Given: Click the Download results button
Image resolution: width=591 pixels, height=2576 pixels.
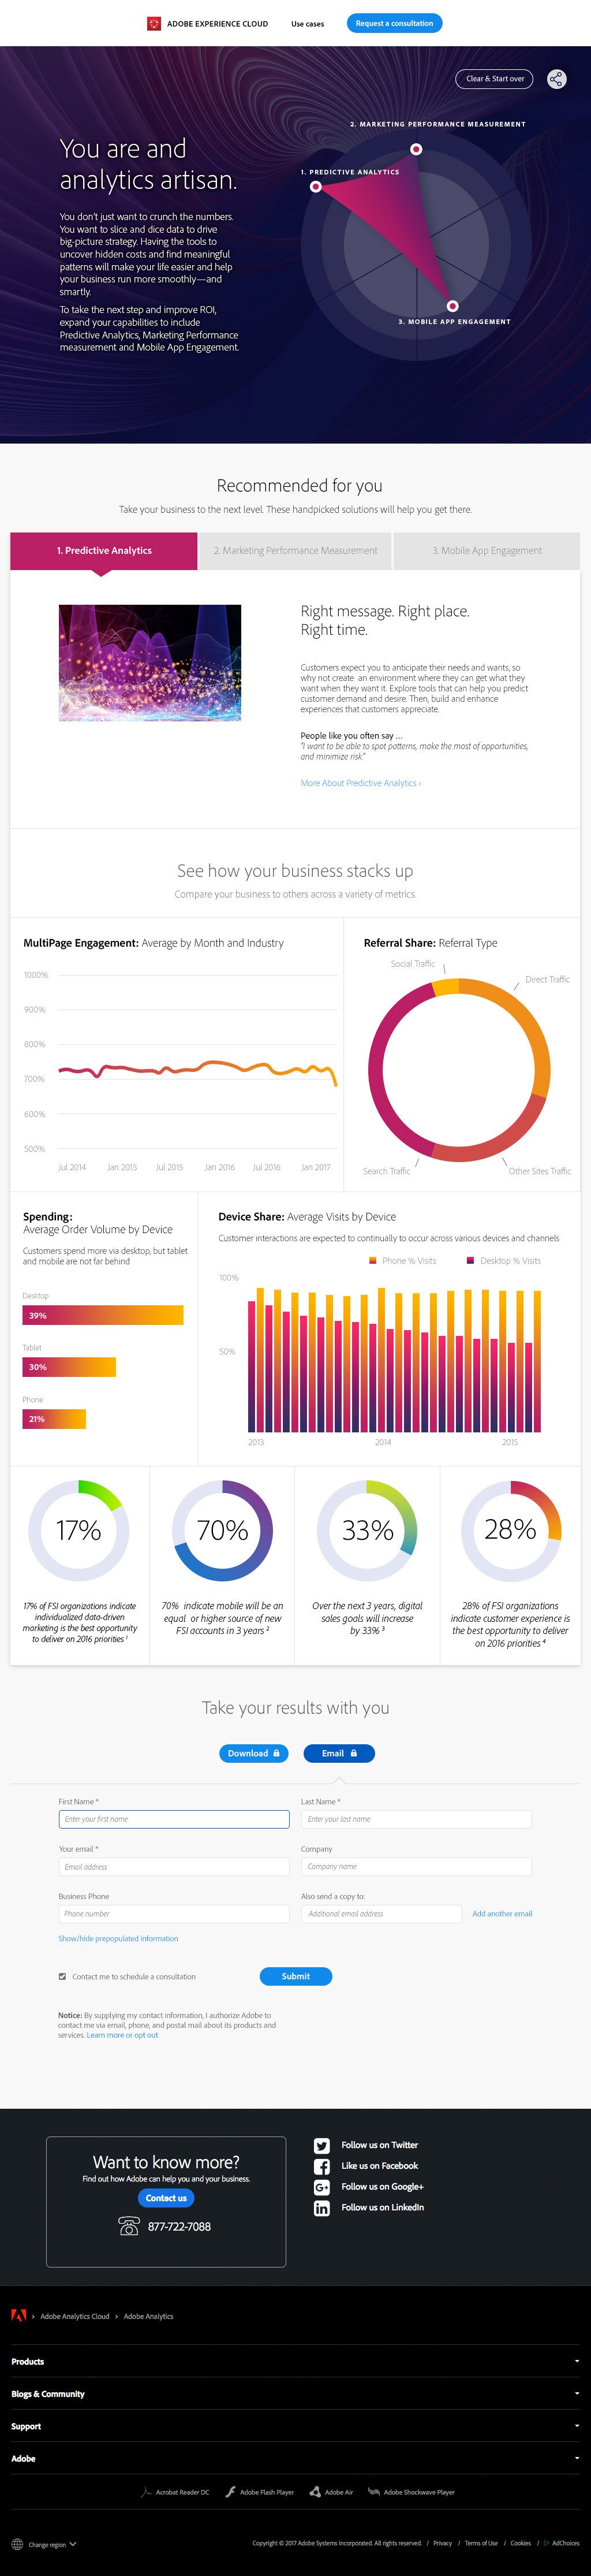Looking at the screenshot, I should pyautogui.click(x=253, y=1753).
